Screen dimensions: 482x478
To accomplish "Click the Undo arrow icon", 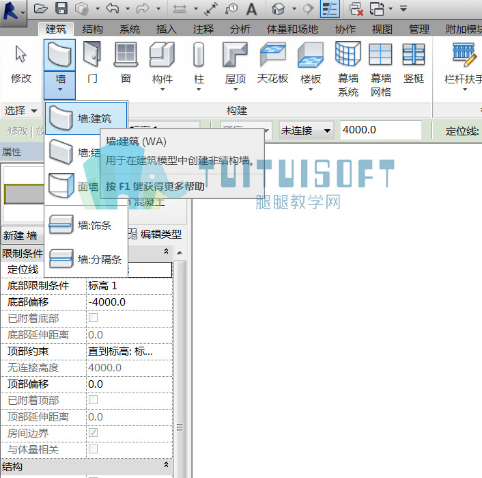I will click(x=113, y=8).
